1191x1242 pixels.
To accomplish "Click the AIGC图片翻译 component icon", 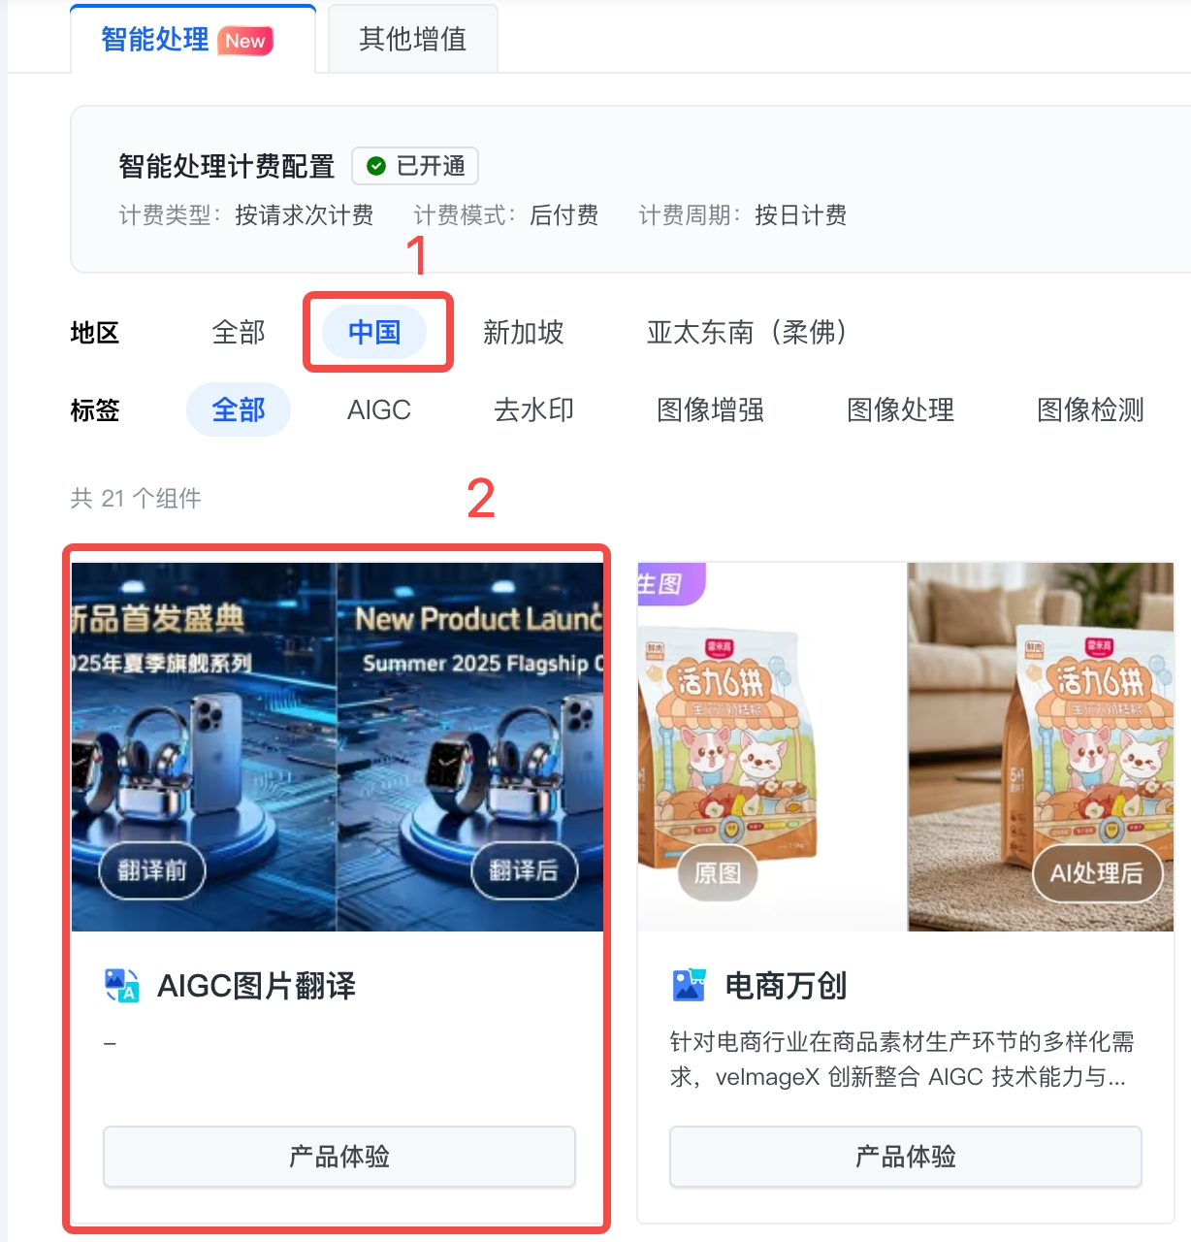I will [x=122, y=985].
